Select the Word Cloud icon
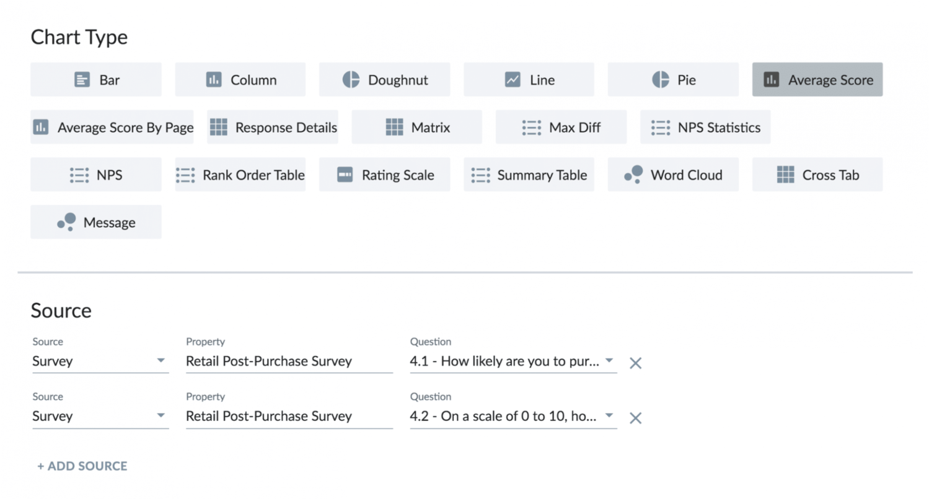Image resolution: width=929 pixels, height=499 pixels. pos(633,175)
